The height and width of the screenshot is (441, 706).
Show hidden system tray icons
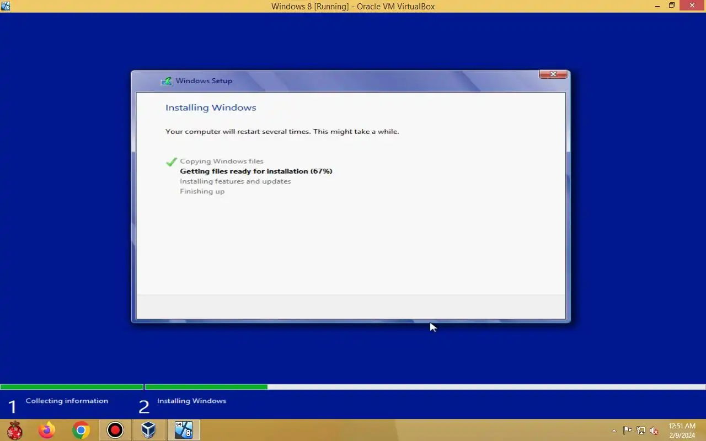614,431
